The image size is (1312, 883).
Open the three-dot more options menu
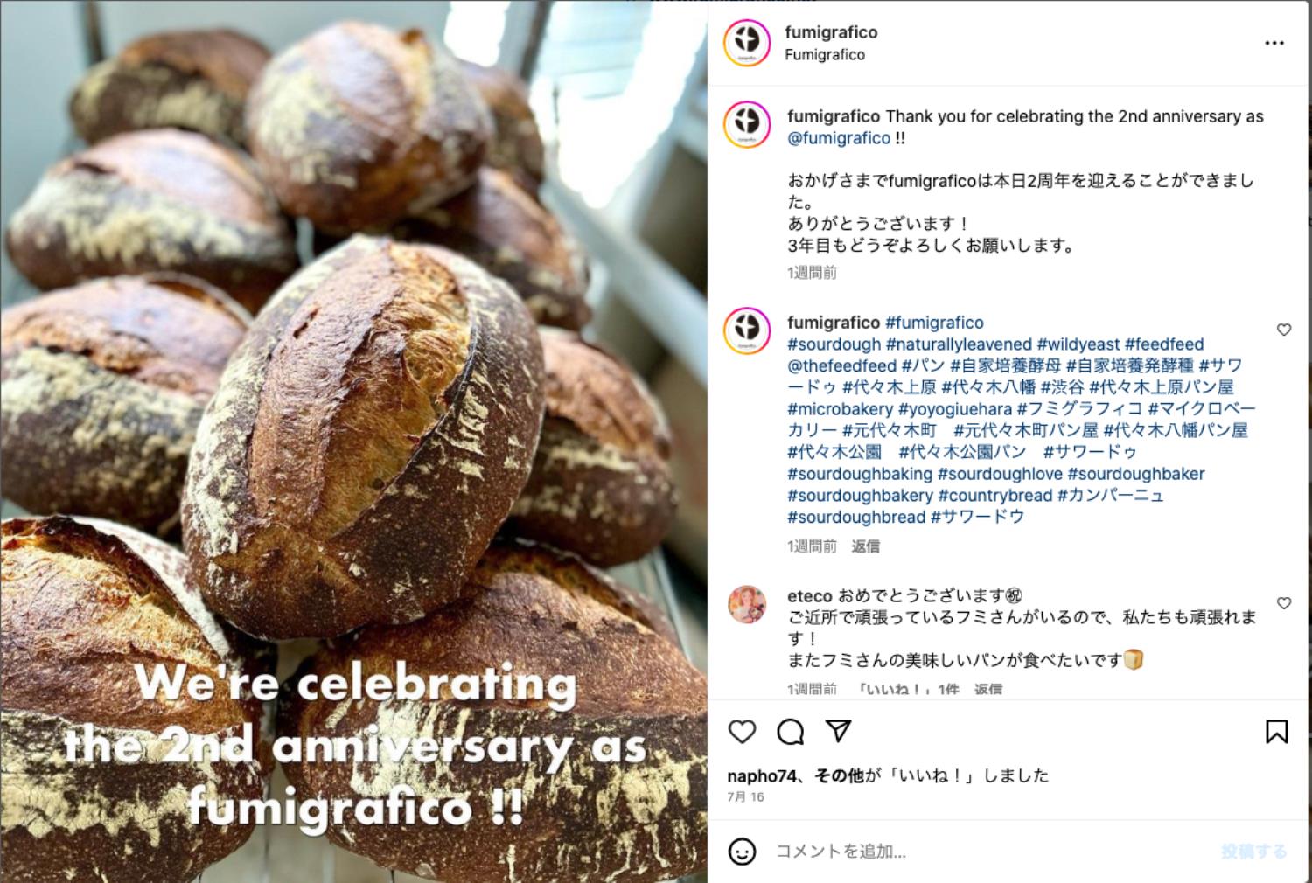(1274, 43)
